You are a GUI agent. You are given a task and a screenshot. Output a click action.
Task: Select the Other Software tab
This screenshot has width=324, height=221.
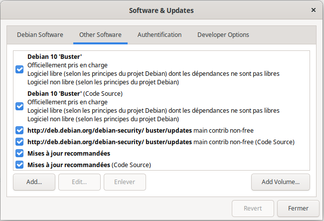pyautogui.click(x=100, y=35)
